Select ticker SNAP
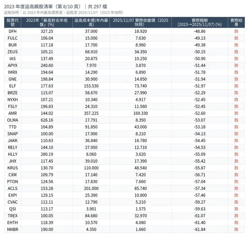Screen dimensions: 249x237 (12, 134)
